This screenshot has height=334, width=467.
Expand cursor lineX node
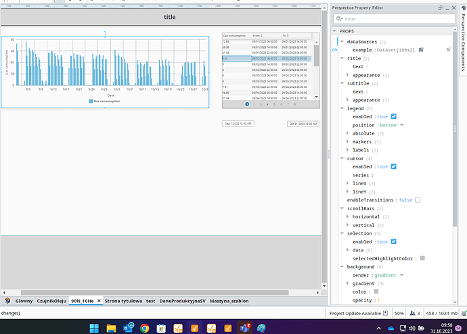(348, 183)
